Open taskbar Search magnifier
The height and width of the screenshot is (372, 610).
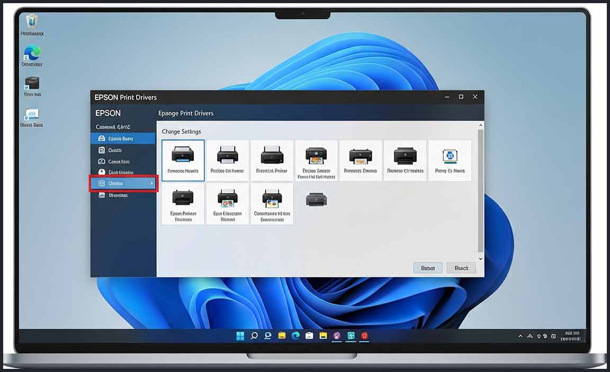coord(254,336)
